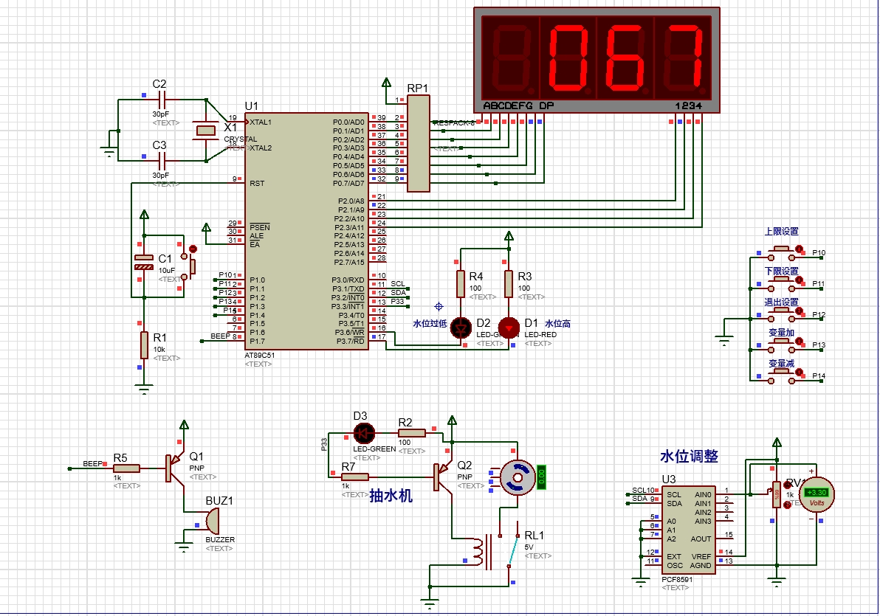Viewport: 880px width, 616px height.
Task: Select the U3 PCF8591 chip body
Action: (688, 530)
